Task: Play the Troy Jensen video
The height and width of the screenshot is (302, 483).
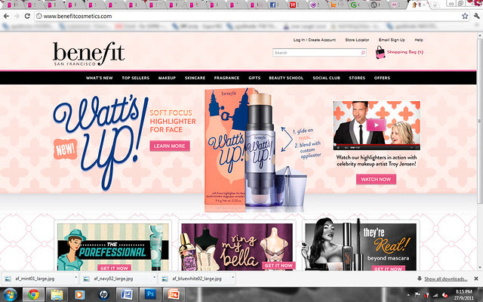Action: pyautogui.click(x=376, y=125)
